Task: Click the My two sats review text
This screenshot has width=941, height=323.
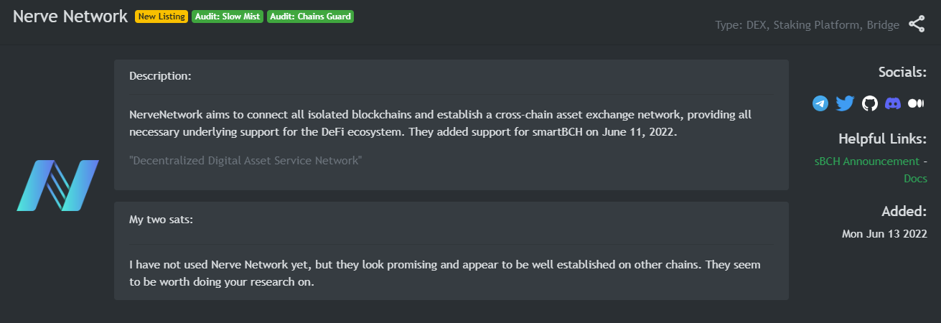Action: (x=445, y=273)
